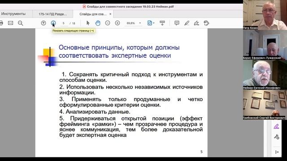The height and width of the screenshot is (161, 287).
Task: Select Нейман Евгений Иосифович's video tile
Action: coord(265,75)
